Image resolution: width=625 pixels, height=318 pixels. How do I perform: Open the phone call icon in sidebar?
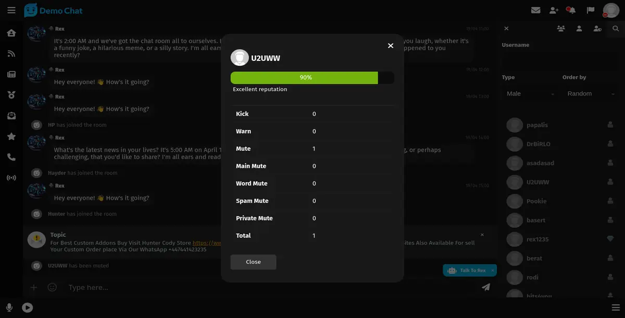(x=11, y=157)
